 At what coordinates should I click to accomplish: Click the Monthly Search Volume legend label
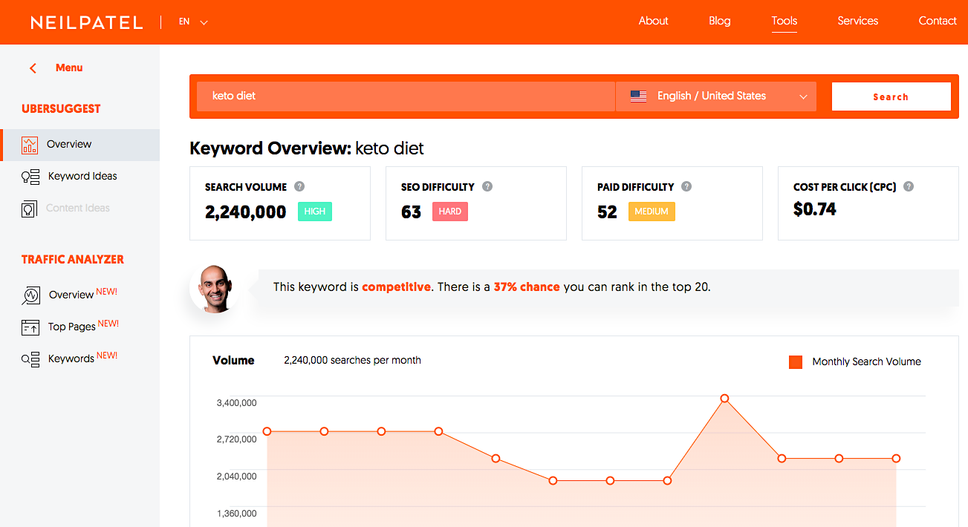click(866, 361)
